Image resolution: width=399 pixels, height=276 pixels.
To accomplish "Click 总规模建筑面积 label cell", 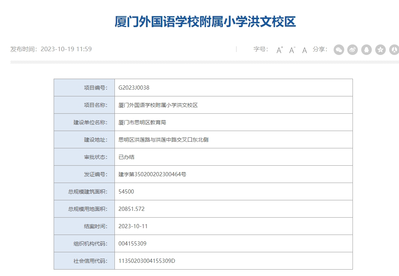I will pyautogui.click(x=84, y=192).
